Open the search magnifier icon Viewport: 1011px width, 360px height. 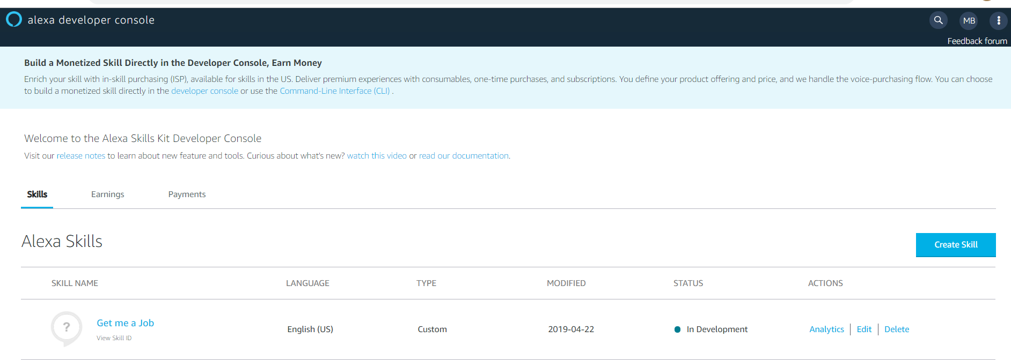(939, 20)
